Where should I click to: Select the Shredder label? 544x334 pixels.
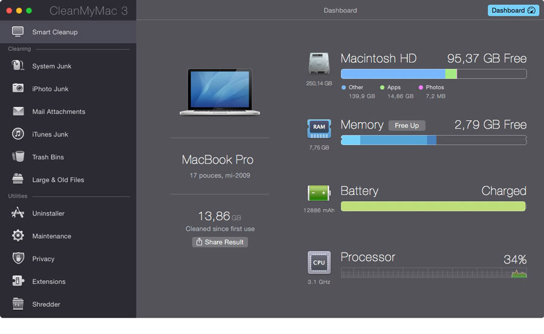tap(46, 304)
